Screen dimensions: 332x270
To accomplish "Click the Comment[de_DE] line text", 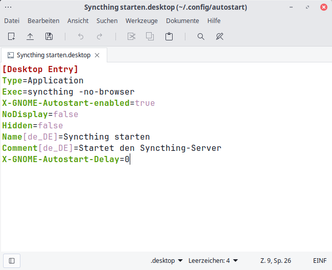I will click(x=112, y=148).
